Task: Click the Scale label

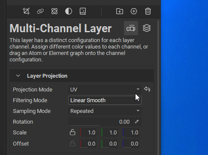Action: click(20, 133)
